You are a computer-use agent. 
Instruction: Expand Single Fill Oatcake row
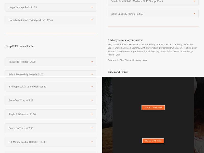[51, 114]
